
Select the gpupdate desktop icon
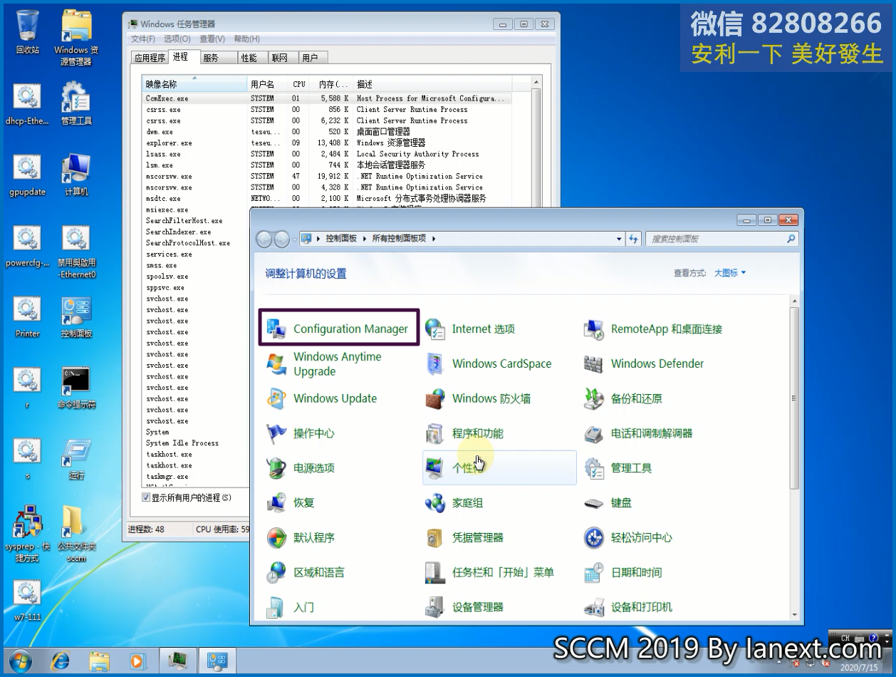[27, 175]
